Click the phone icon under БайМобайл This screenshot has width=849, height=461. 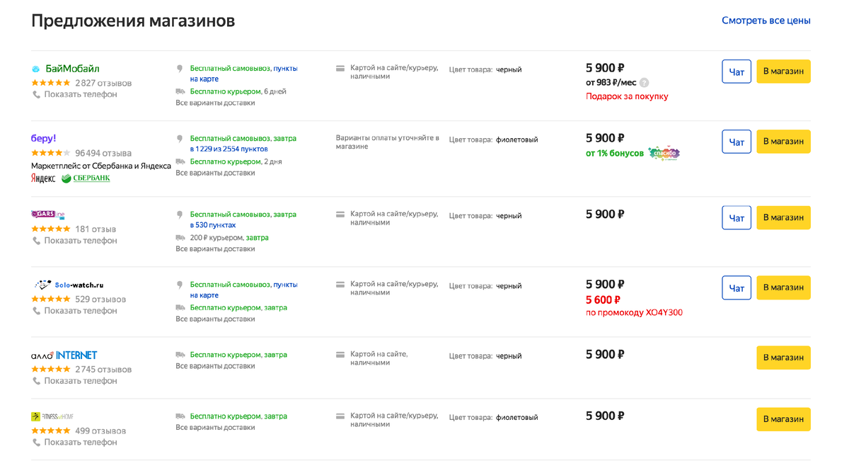click(36, 94)
